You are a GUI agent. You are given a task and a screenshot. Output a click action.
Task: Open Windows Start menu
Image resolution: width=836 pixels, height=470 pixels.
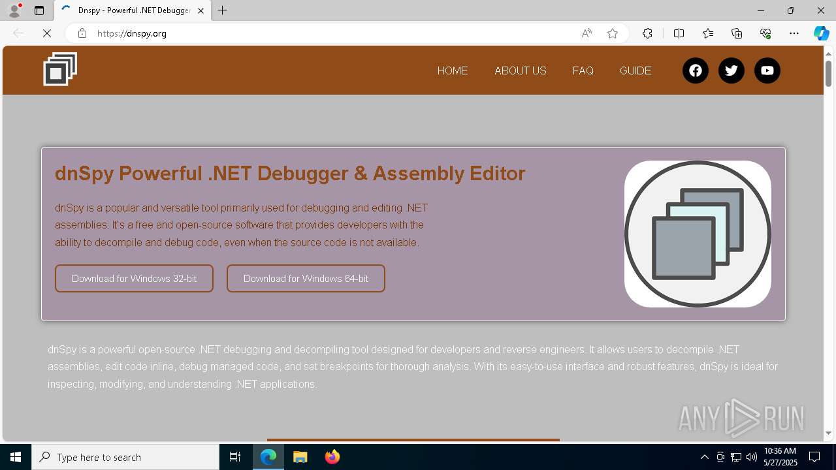click(x=16, y=457)
